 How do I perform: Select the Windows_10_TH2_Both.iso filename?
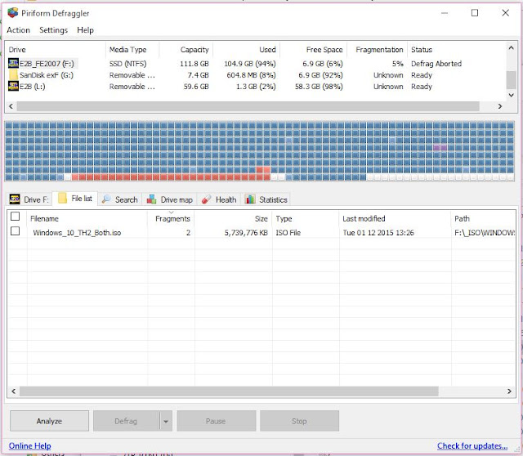click(x=77, y=233)
